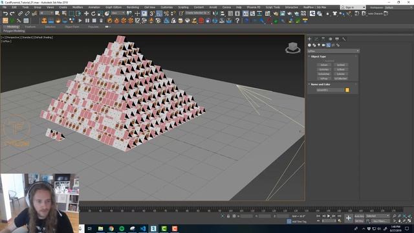This screenshot has height=233, width=414.
Task: Open the helper subcategory dropdown
Action: (333, 50)
